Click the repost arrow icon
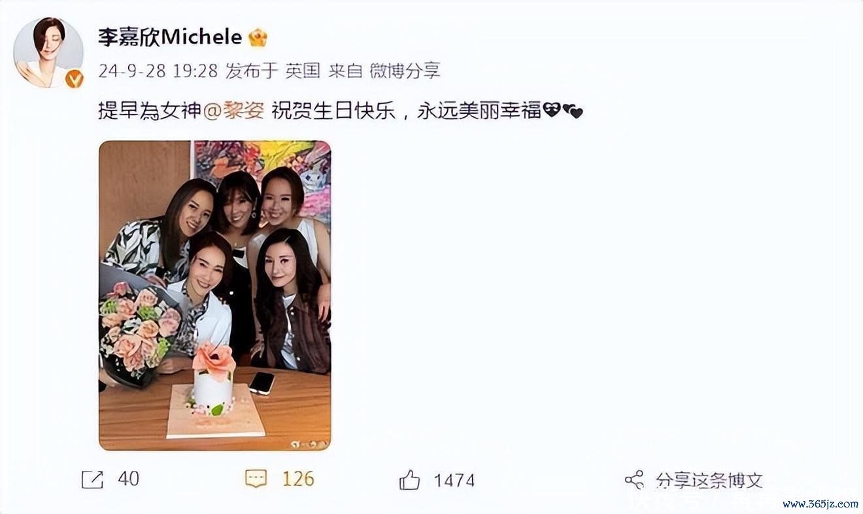This screenshot has height=514, width=863. (92, 480)
